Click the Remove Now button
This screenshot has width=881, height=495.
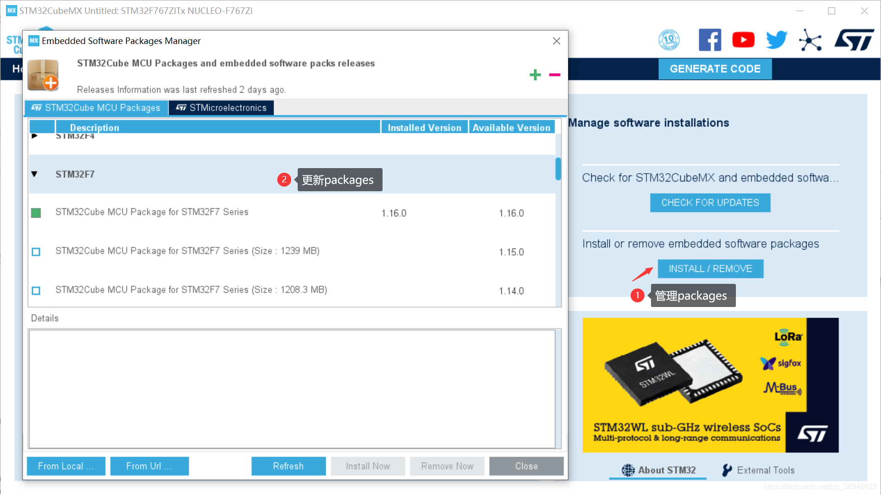tap(447, 466)
